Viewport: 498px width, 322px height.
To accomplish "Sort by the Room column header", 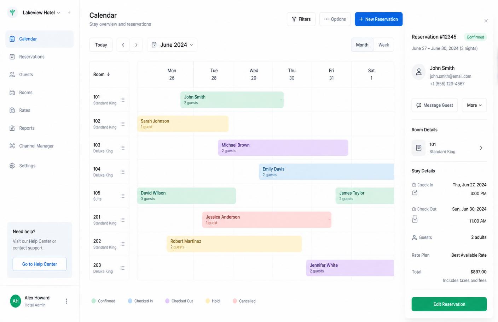I will click(x=102, y=74).
